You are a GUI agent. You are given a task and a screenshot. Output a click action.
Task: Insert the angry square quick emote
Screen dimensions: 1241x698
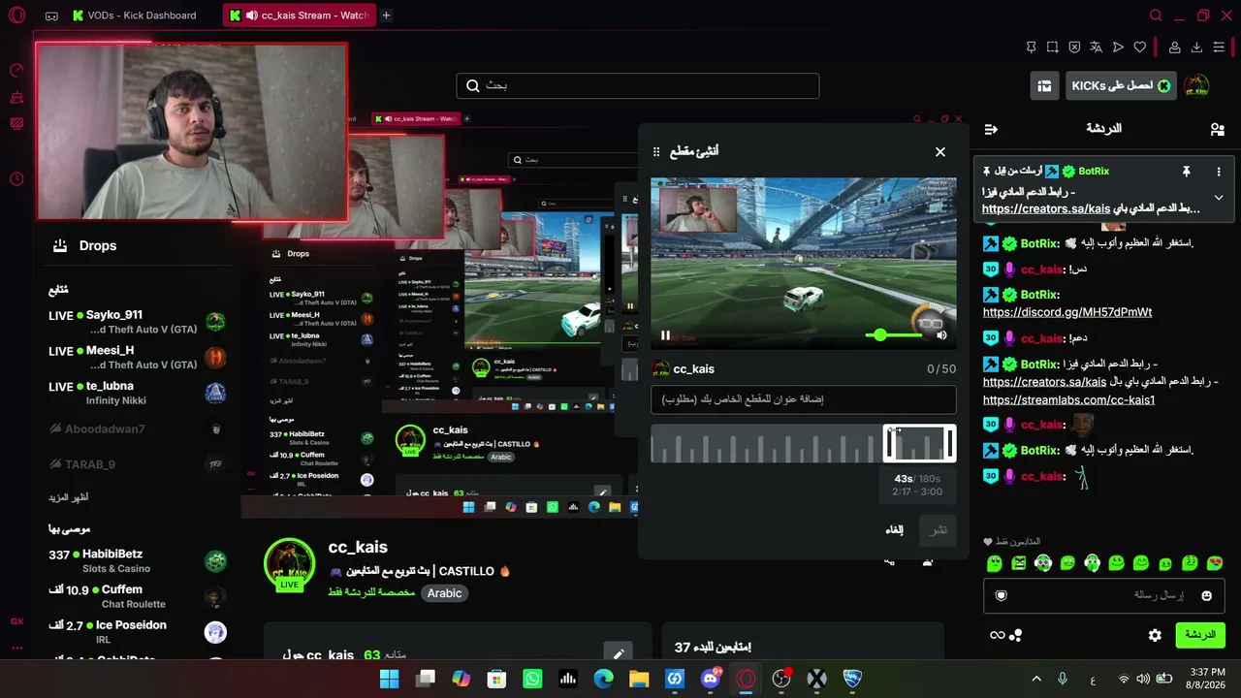click(x=1019, y=563)
